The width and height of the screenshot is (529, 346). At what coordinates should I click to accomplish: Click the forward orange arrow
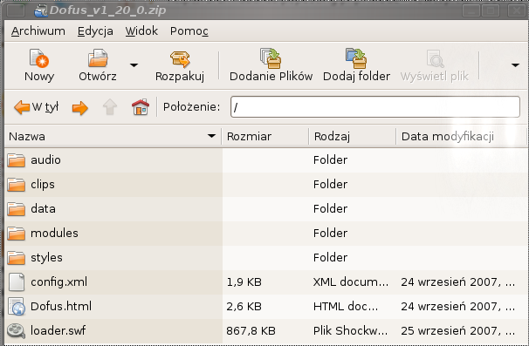(80, 108)
